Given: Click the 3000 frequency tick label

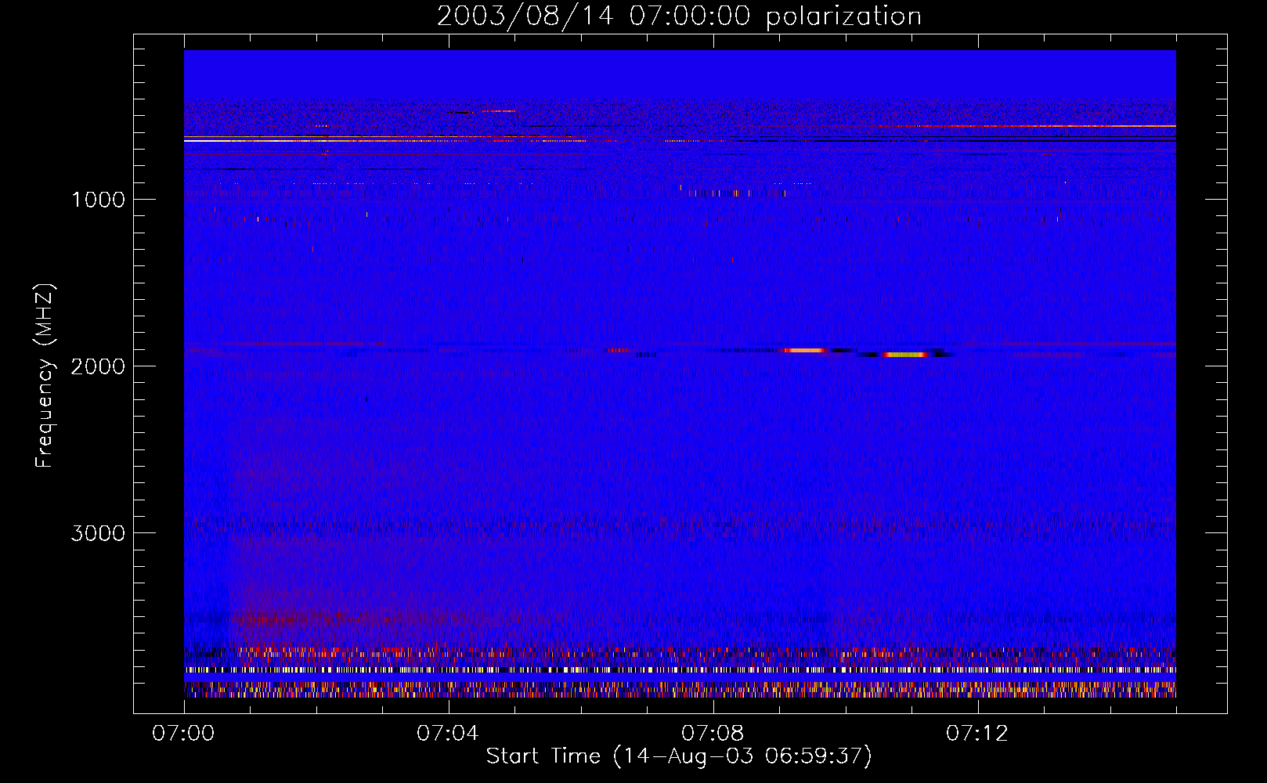Looking at the screenshot, I should (x=98, y=533).
